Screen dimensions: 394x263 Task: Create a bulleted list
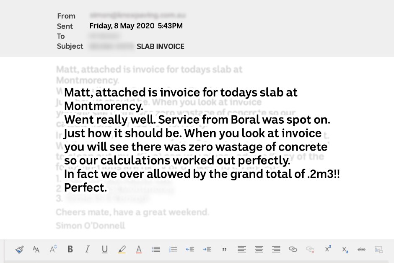coord(156,249)
